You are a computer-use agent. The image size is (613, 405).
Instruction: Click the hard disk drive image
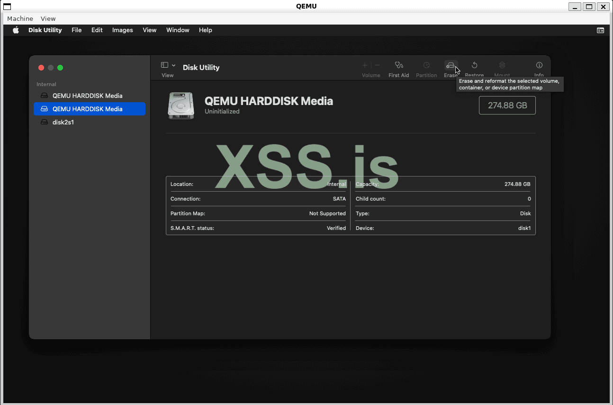point(181,106)
